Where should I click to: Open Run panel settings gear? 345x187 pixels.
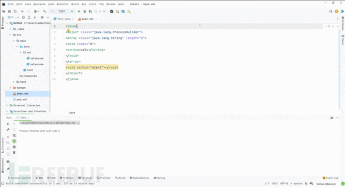click(332, 118)
